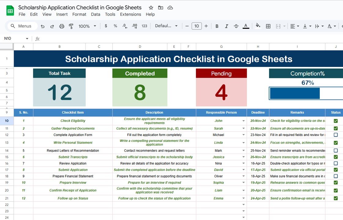Open Responsible Person dropdown for Michael
Viewport: 343px width, 220px height.
click(x=243, y=135)
